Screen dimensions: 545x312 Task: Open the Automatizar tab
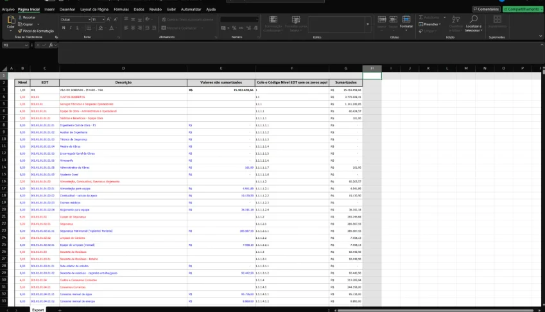pos(191,10)
